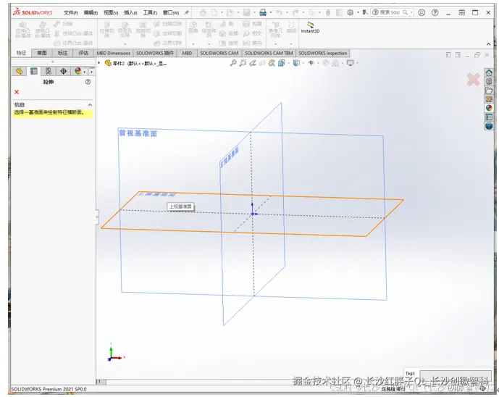Image resolution: width=499 pixels, height=397 pixels.
Task: Open the ConfigurationManager tab icon
Action: click(49, 71)
